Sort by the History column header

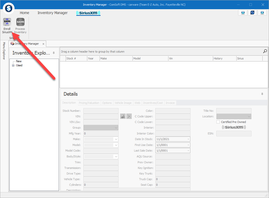(x=225, y=58)
